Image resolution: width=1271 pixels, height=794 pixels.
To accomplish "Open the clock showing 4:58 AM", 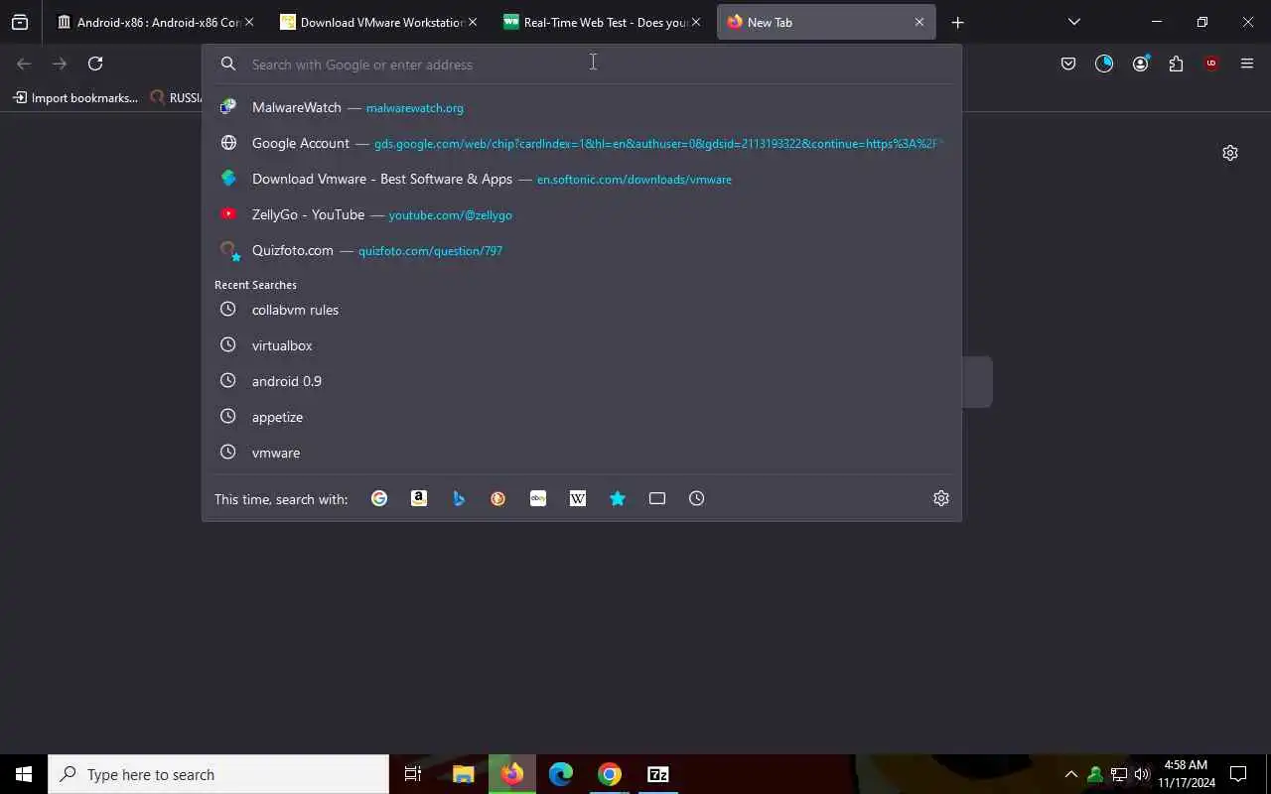I will pyautogui.click(x=1186, y=774).
